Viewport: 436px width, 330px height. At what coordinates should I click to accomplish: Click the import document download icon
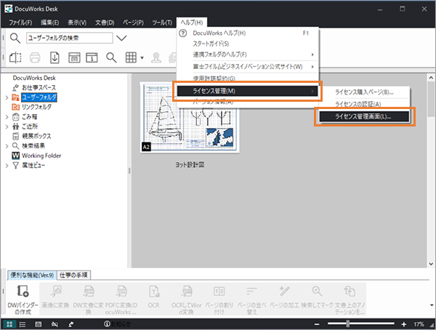coord(54,58)
